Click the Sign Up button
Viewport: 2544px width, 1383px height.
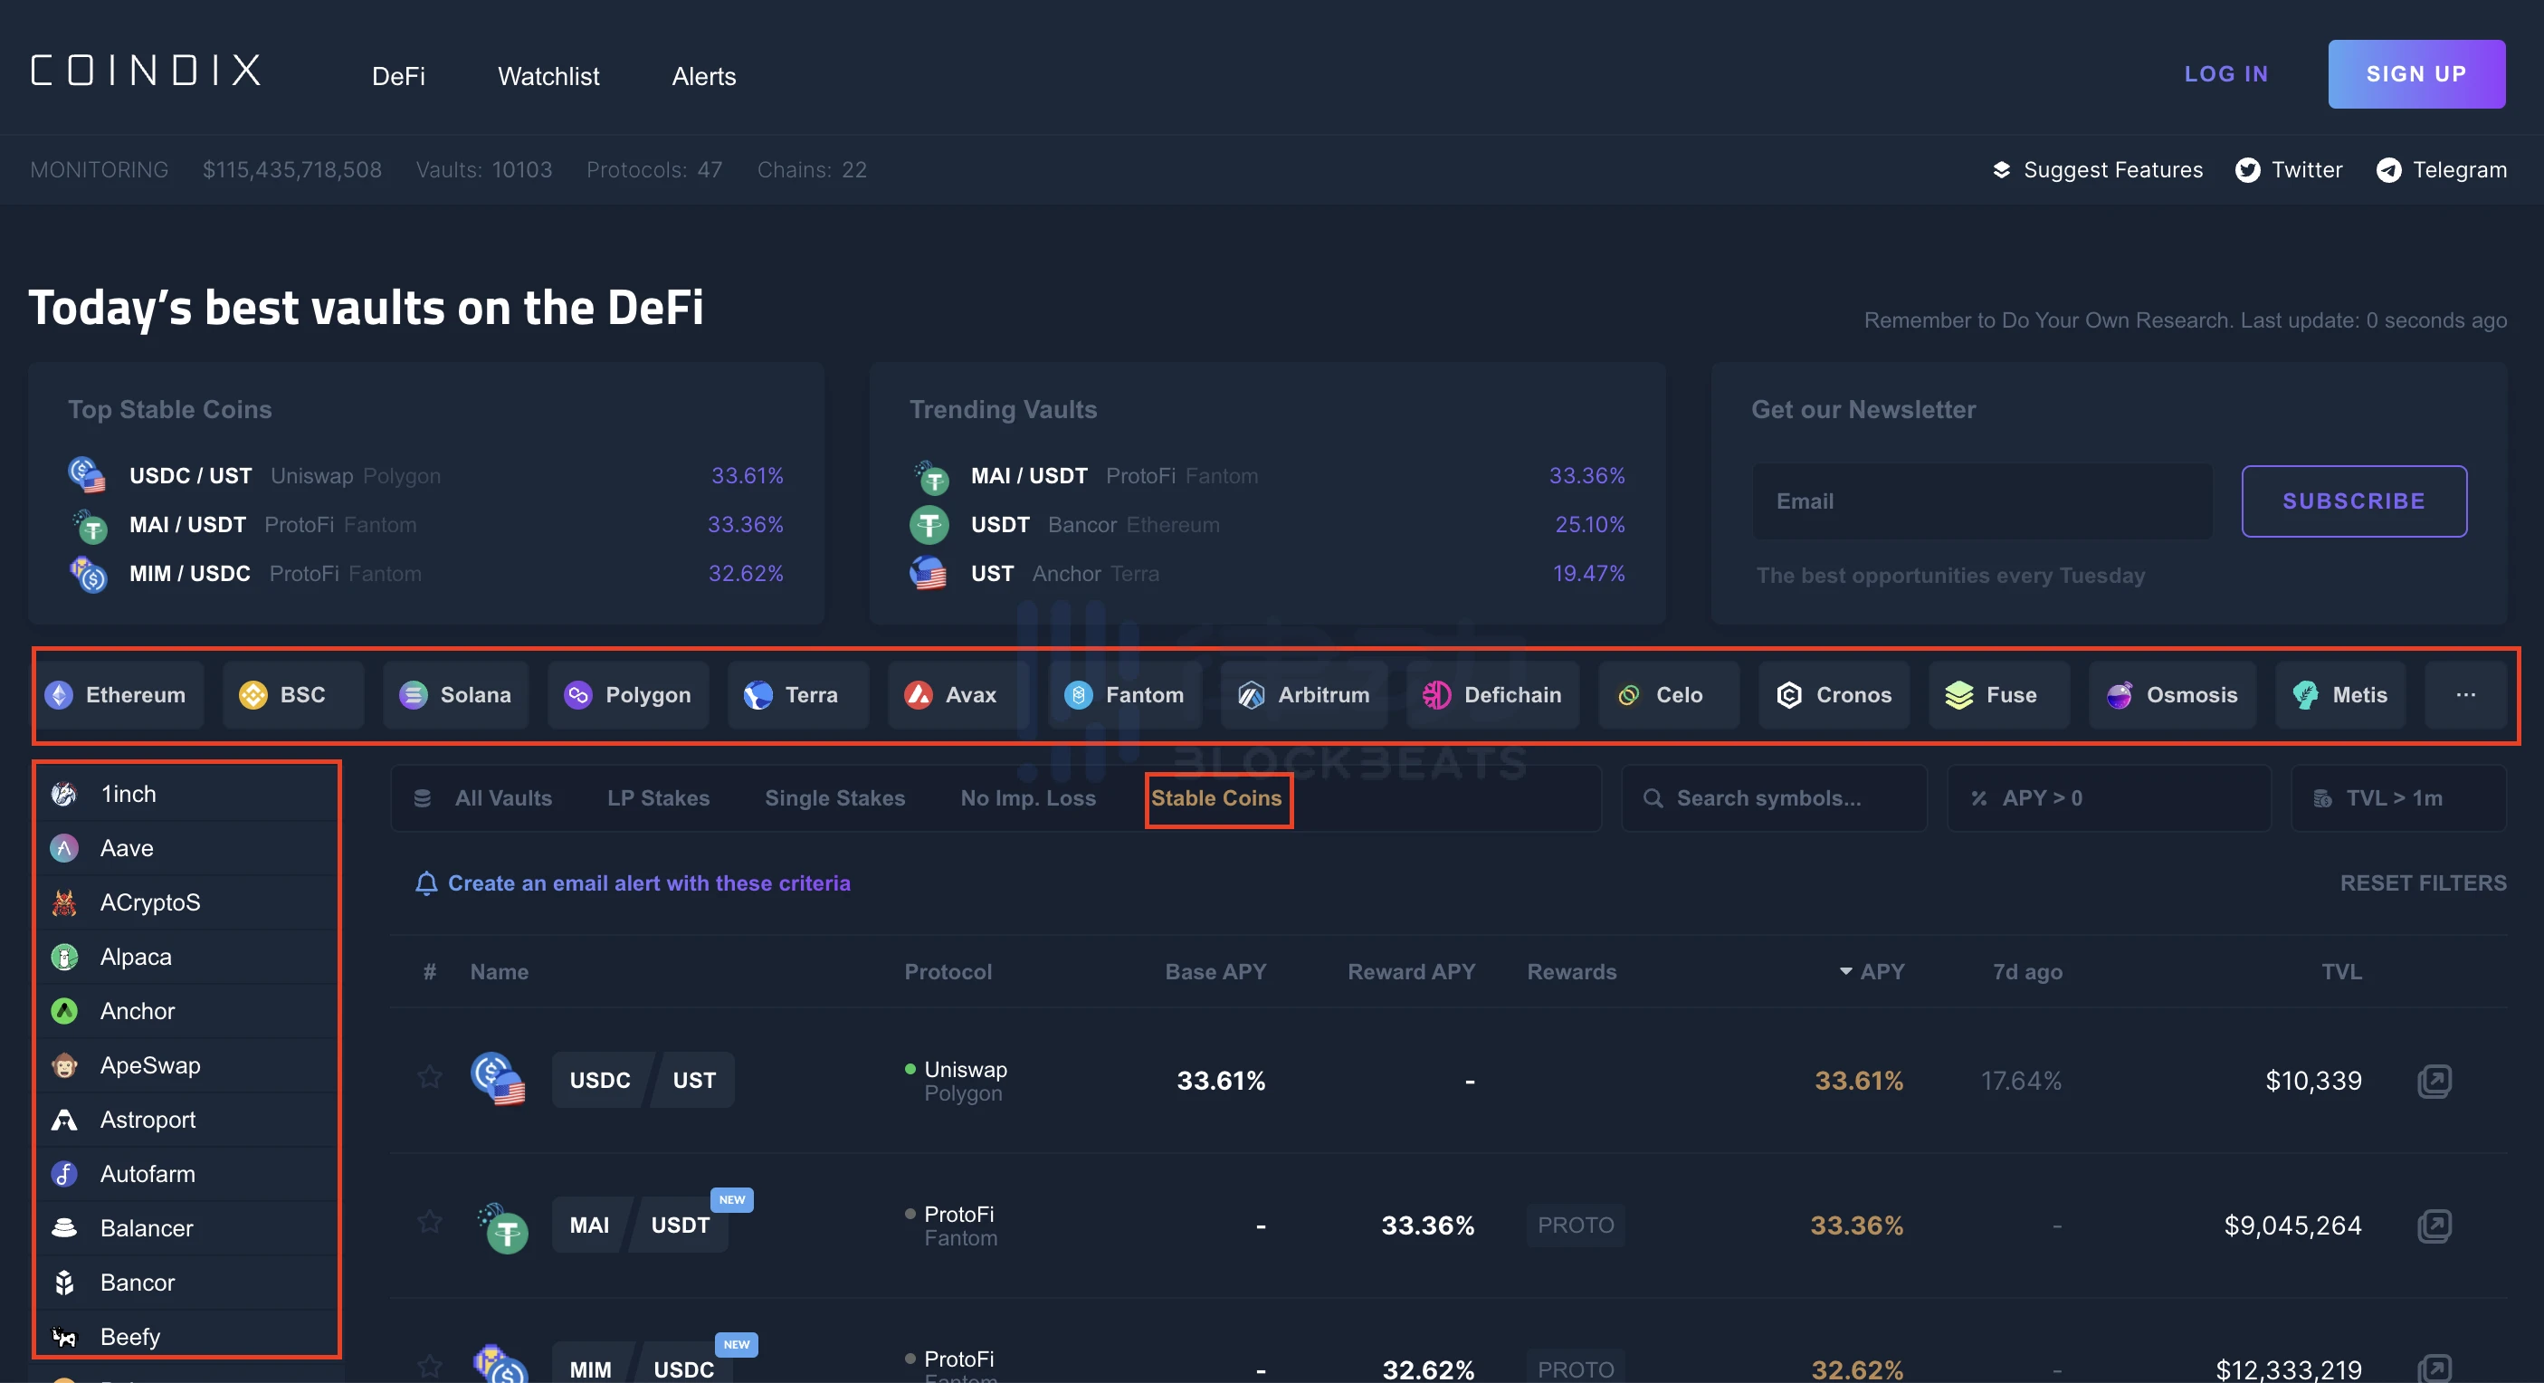(2416, 72)
